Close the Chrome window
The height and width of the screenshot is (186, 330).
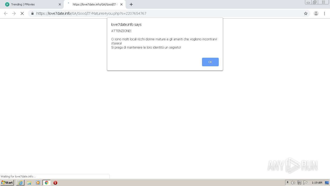coord(323,2)
